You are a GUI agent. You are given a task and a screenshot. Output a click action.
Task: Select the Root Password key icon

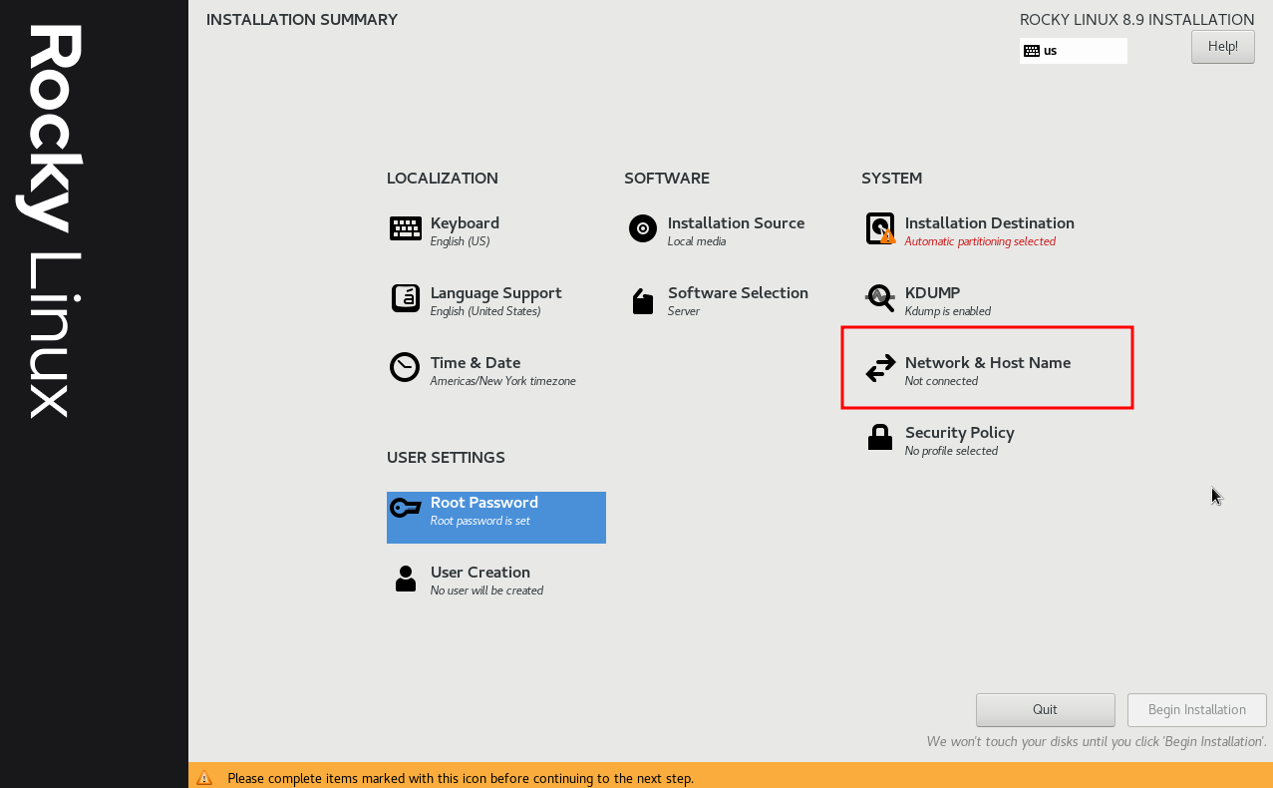tap(406, 508)
